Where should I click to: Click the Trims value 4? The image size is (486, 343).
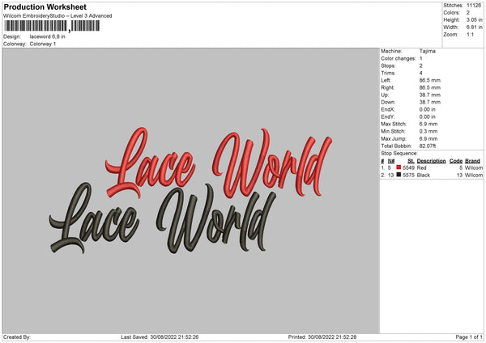[421, 73]
